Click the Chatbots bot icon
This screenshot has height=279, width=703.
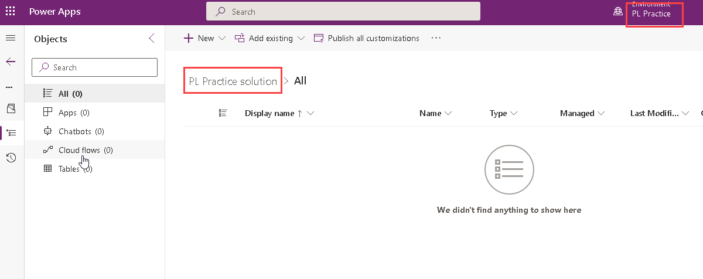[48, 131]
